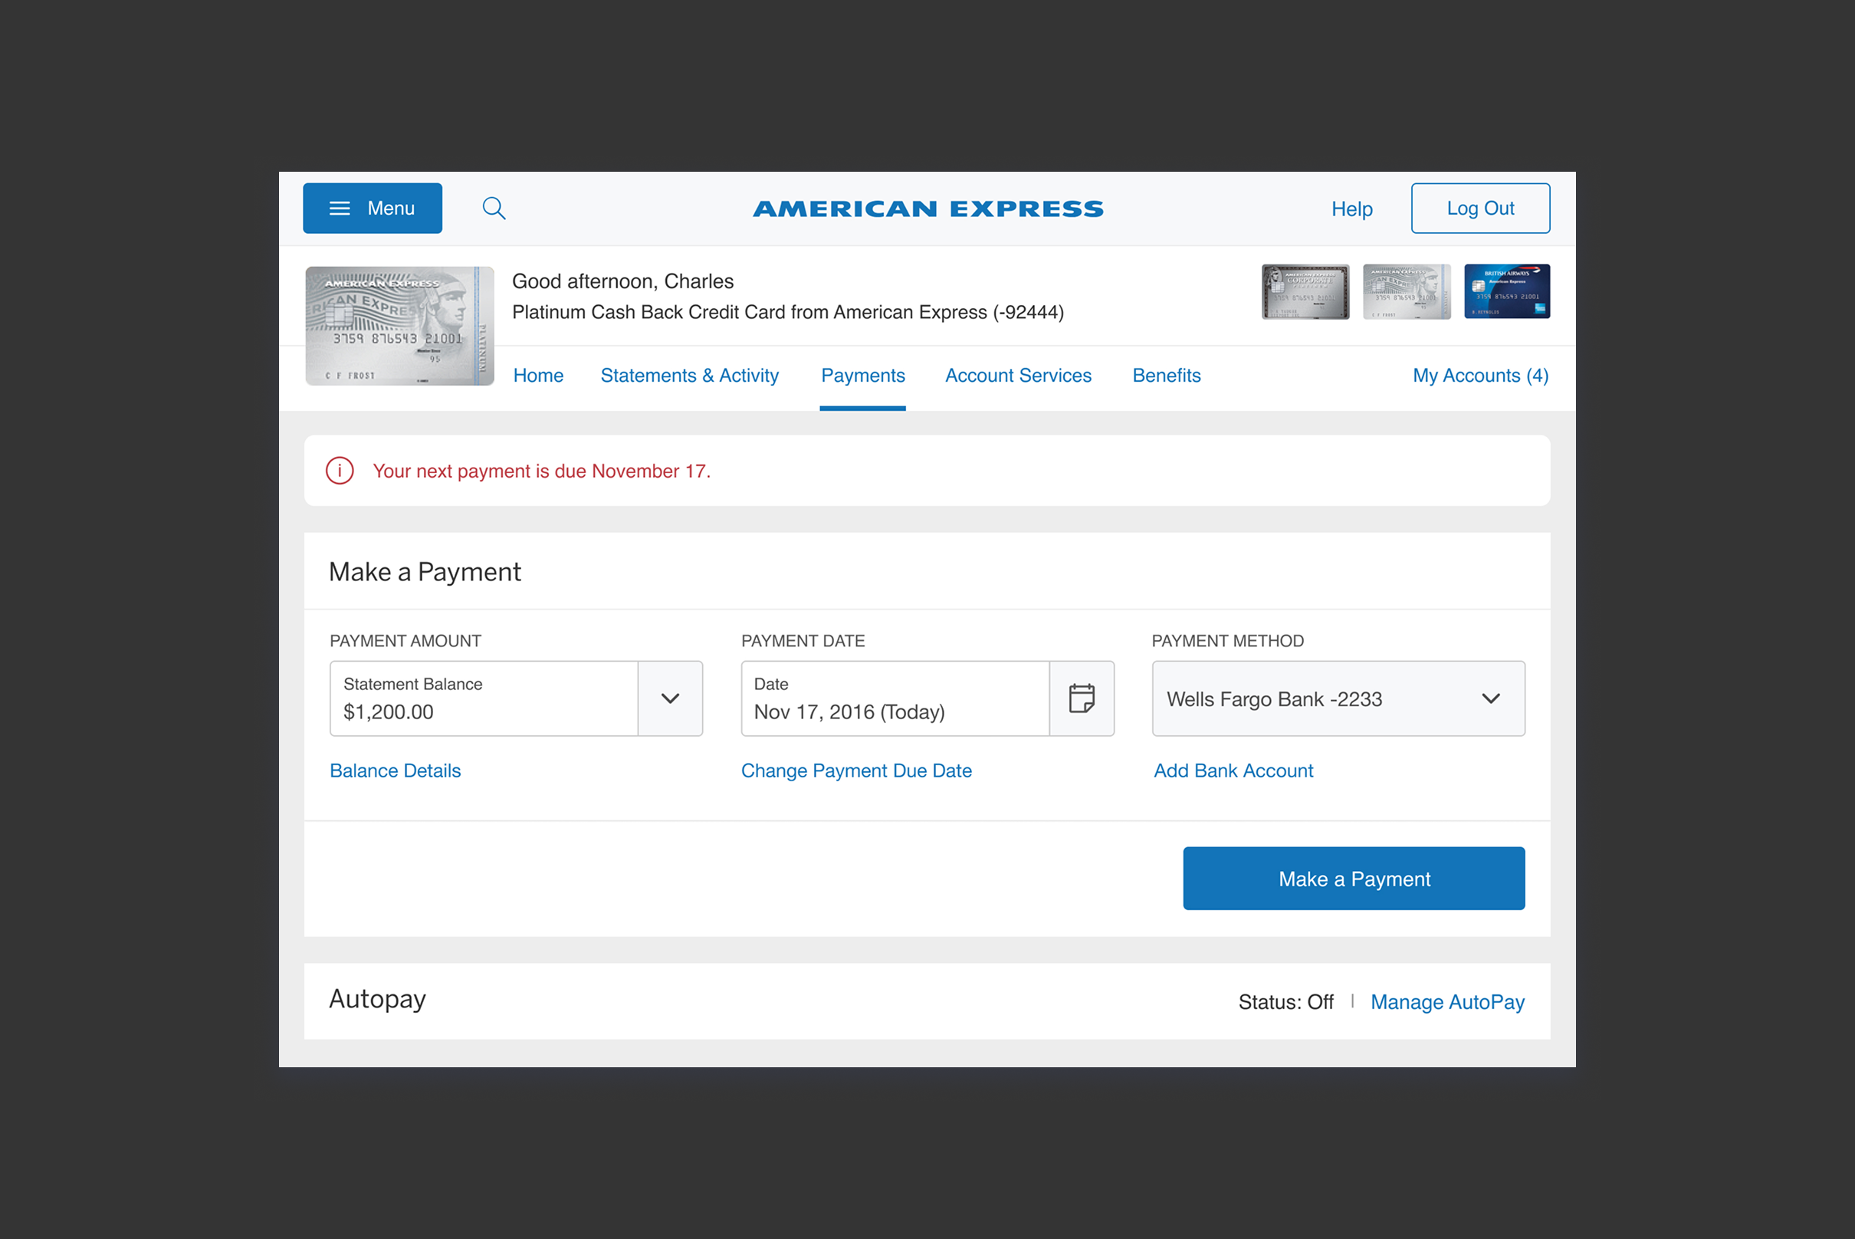Select the middle Platinum card thumbnail
Viewport: 1855px width, 1239px height.
[x=1407, y=291]
